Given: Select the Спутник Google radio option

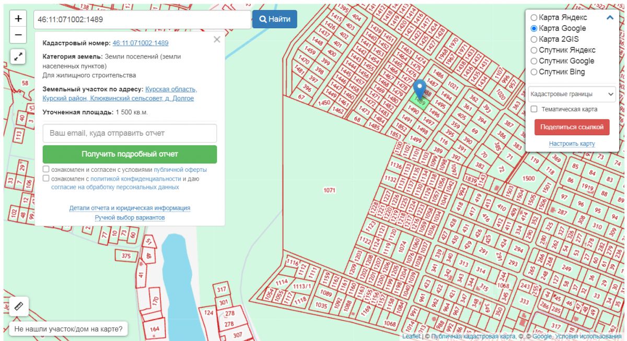Looking at the screenshot, I should (534, 61).
